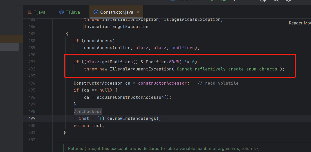Click the "Cannot reflectively create enum objects" string
This screenshot has height=152, width=311.
[227, 69]
